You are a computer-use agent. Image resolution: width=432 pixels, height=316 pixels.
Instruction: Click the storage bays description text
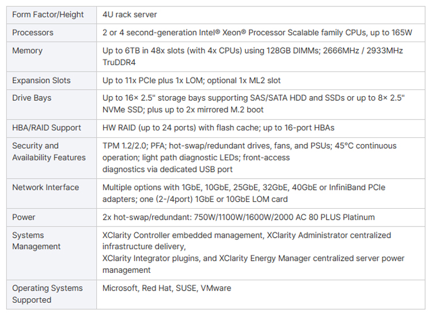[253, 104]
